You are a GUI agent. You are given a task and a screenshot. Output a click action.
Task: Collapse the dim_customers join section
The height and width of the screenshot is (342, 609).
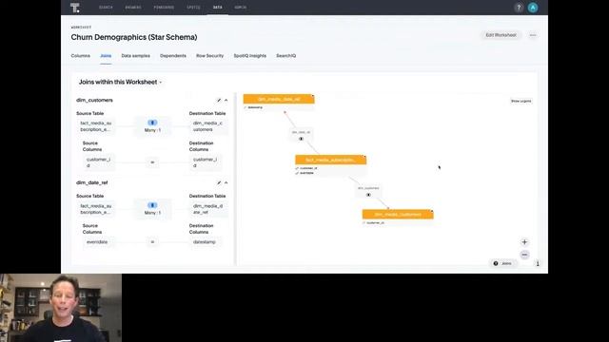(226, 101)
